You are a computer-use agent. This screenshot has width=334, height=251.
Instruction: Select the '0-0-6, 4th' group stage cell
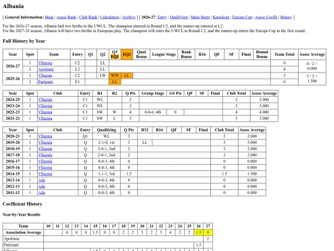[x=153, y=112]
